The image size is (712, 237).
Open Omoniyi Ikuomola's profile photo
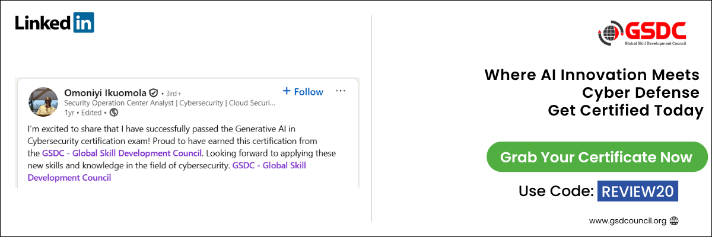tap(43, 102)
